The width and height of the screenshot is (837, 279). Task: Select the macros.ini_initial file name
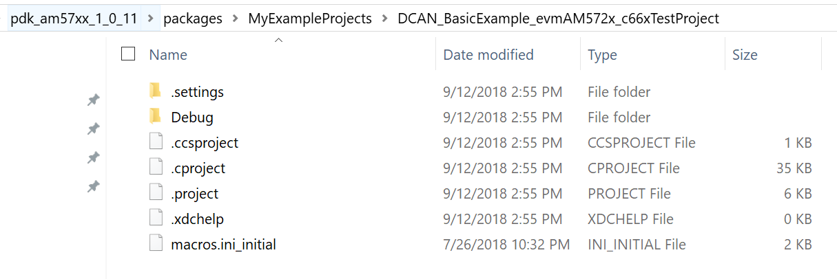pos(223,244)
